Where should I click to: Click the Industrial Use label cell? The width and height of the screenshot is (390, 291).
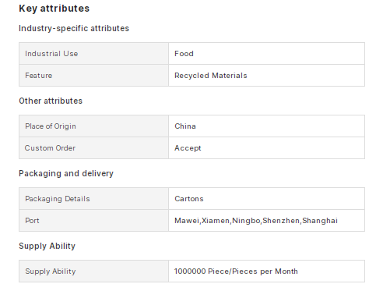click(x=93, y=54)
